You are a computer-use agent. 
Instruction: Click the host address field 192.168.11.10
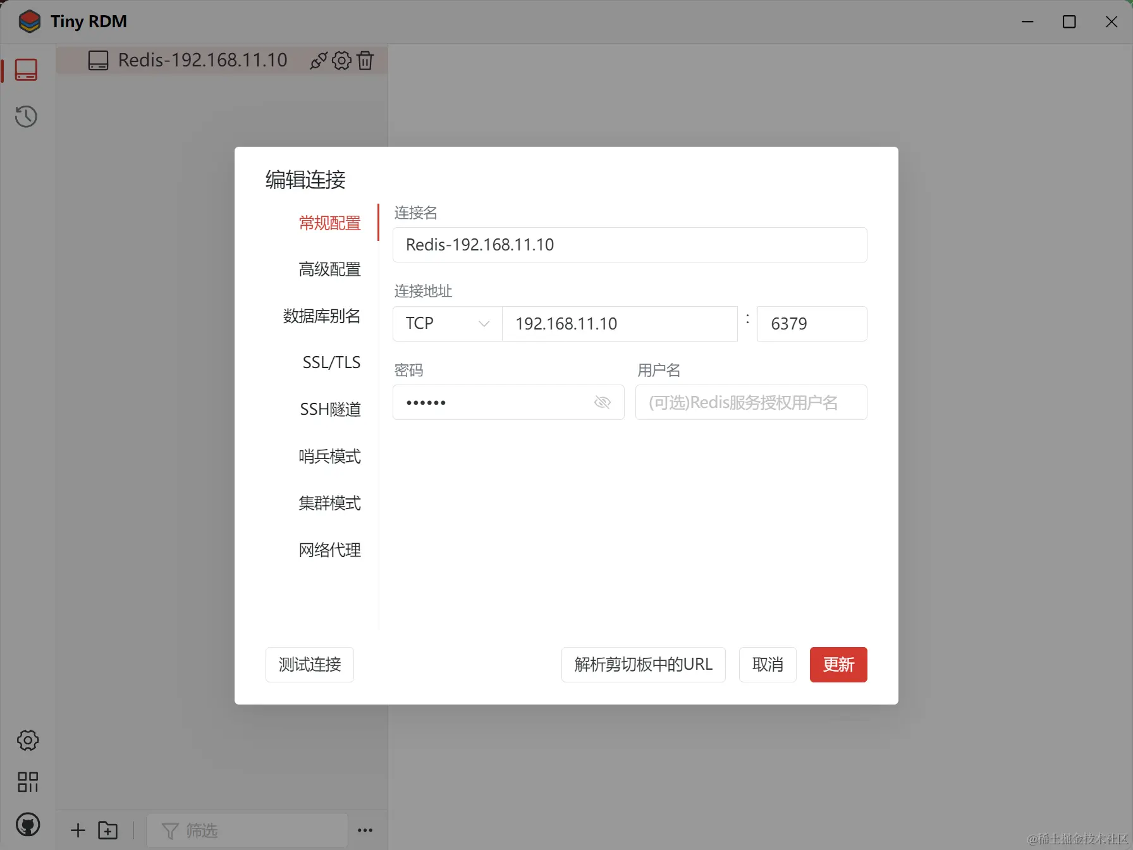(x=620, y=324)
